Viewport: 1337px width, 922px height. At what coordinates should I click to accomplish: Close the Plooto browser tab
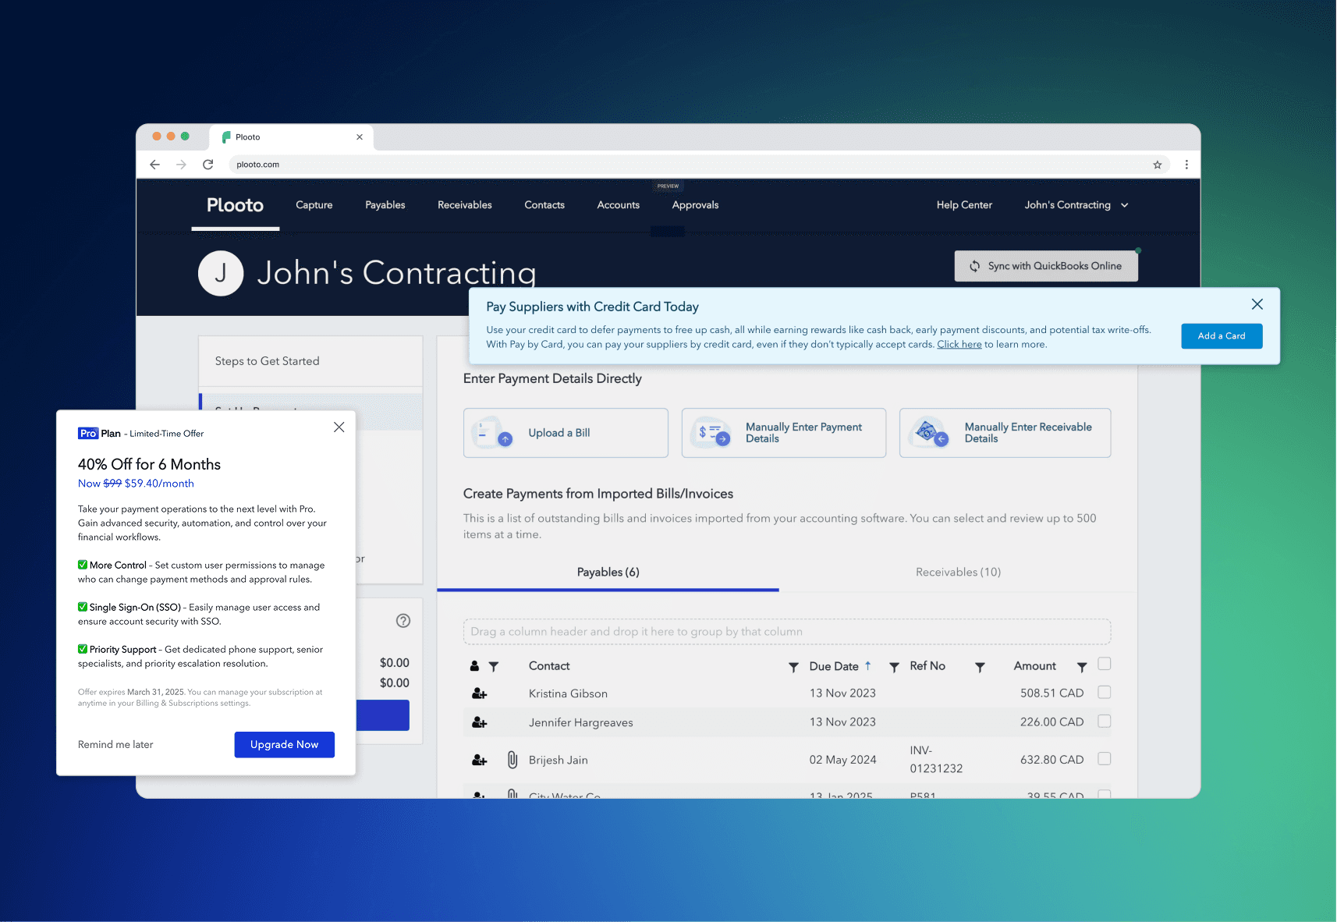(360, 137)
